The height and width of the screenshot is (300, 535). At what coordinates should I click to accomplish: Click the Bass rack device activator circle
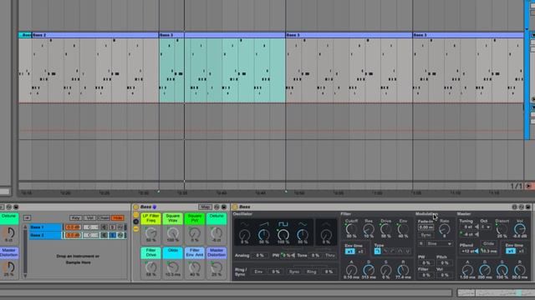(135, 207)
